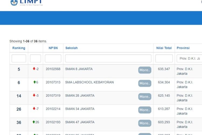202x135 pixels.
Task: Click the LTMPT logo icon
Action: tap(14, 2)
